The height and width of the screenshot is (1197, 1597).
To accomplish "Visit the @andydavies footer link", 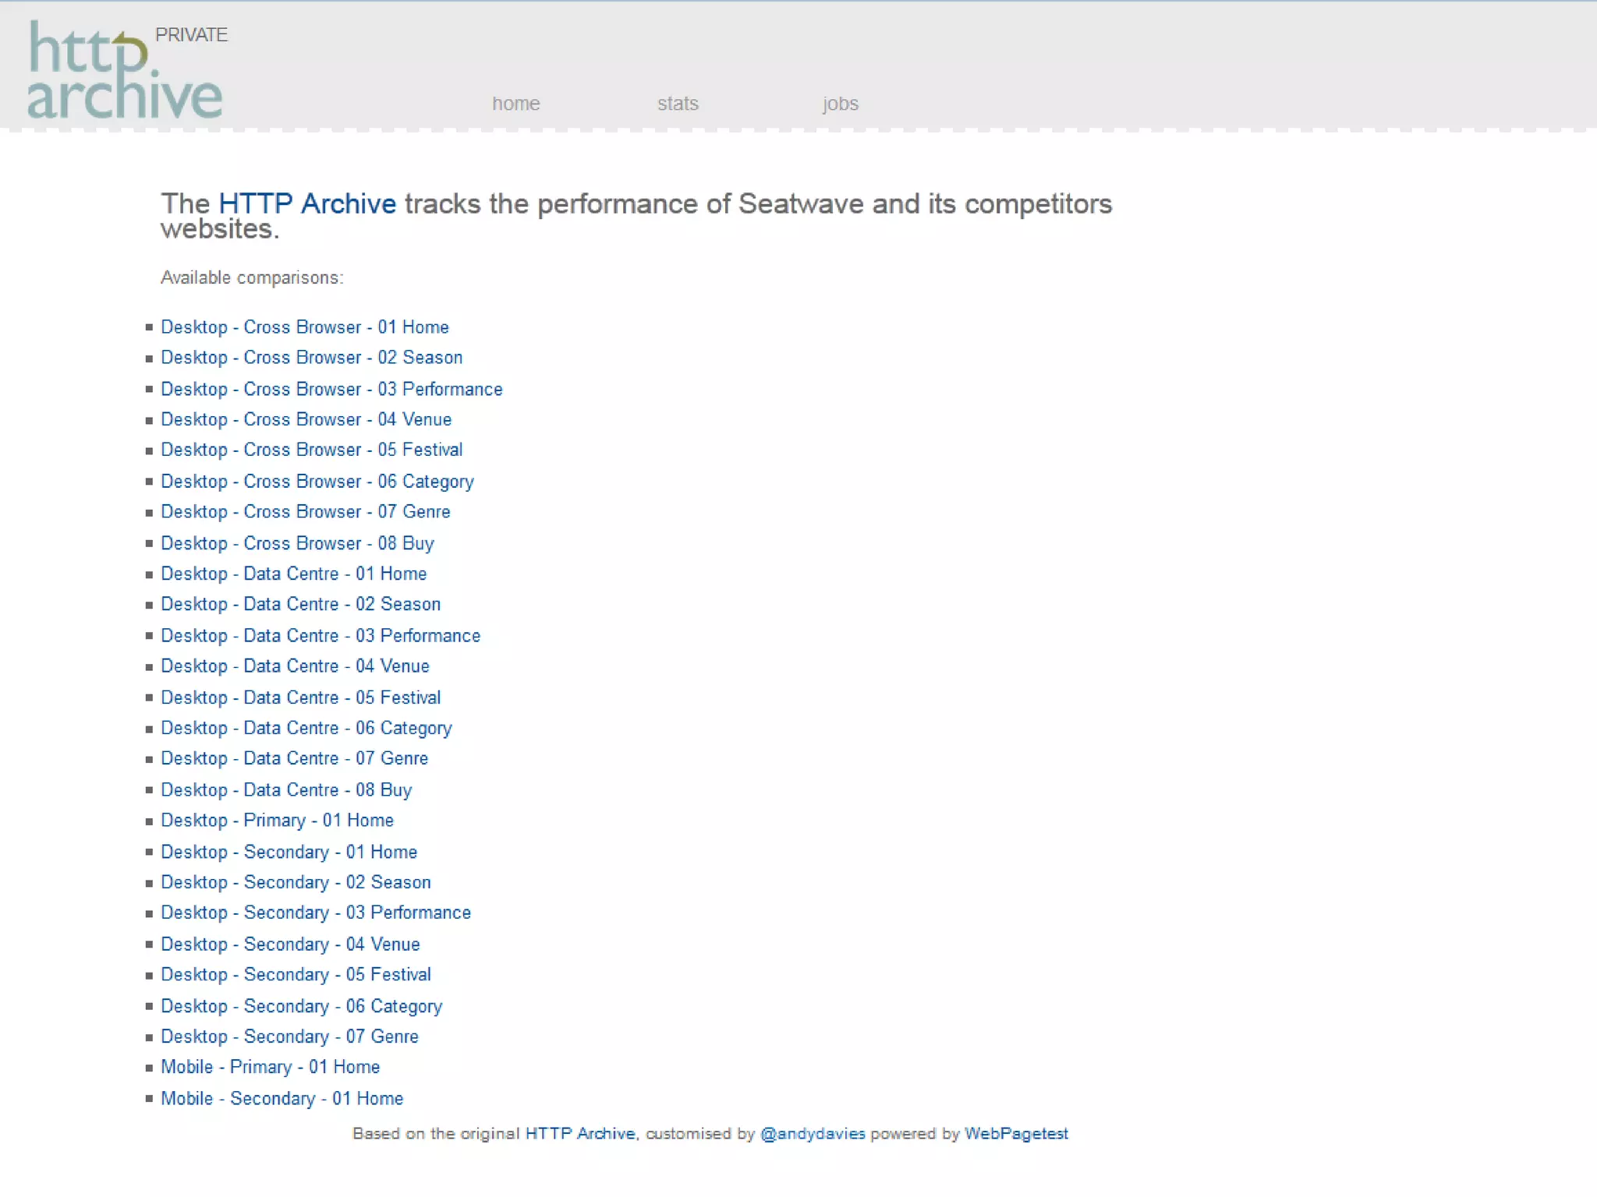I will point(812,1134).
